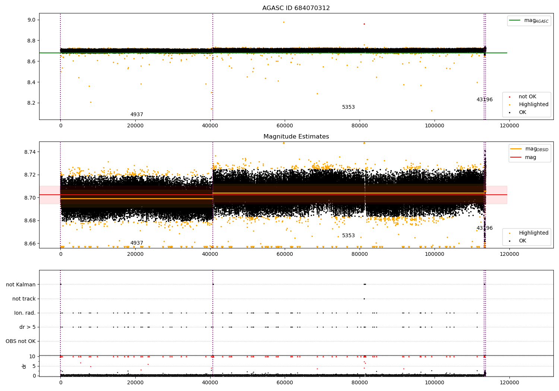Click the 8.70 tick on the magnitude plot

[29, 198]
